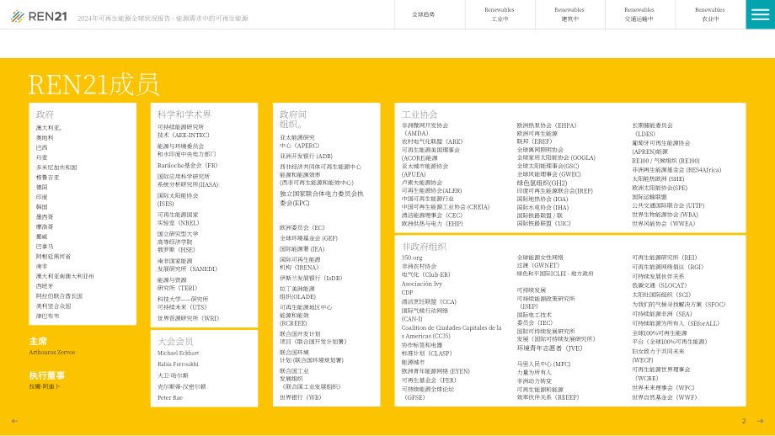Select the 科学和学术界 heading
Screen dimensions: 775x436
point(184,114)
